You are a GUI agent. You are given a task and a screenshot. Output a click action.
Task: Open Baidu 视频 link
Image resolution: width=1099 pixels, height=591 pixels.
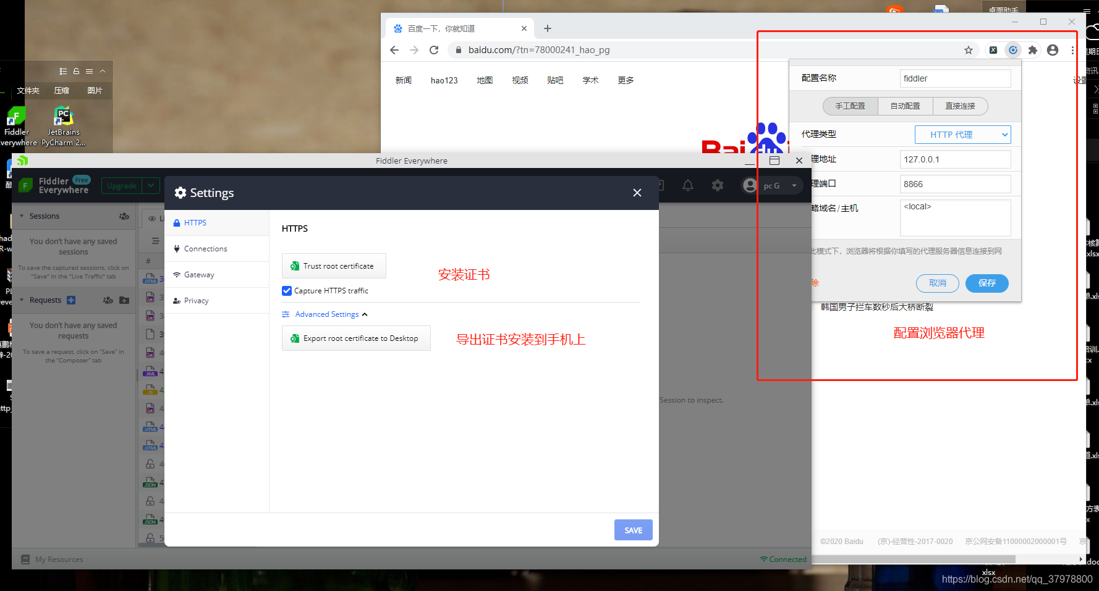[x=520, y=80]
